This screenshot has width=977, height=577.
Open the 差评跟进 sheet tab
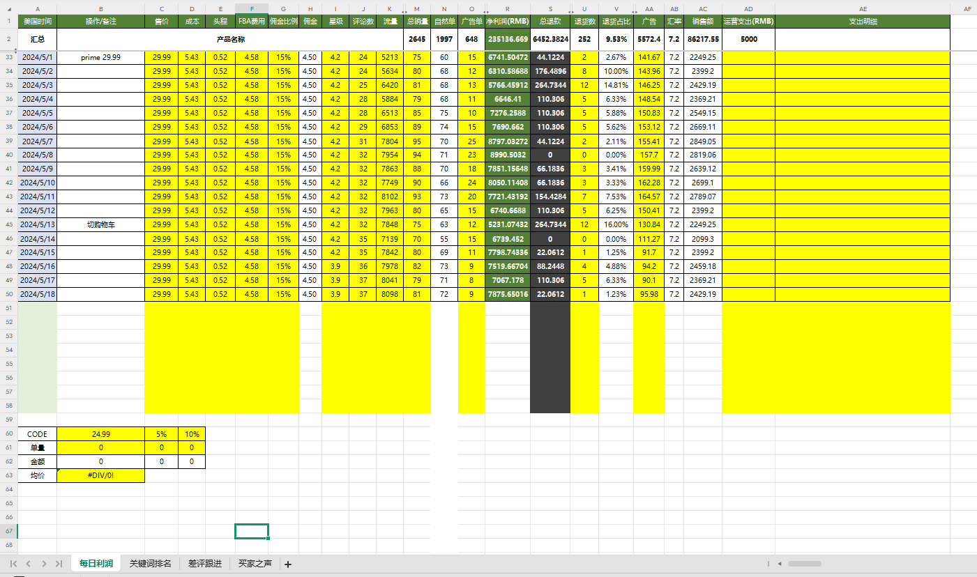[x=204, y=564]
